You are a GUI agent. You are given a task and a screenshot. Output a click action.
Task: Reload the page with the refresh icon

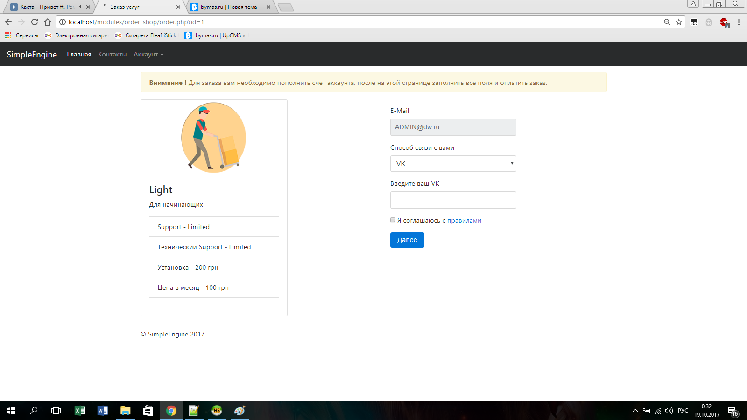tap(35, 22)
